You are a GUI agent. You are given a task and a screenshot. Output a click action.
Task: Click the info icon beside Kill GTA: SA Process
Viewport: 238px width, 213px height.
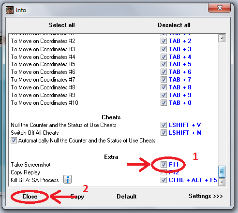(x=67, y=179)
